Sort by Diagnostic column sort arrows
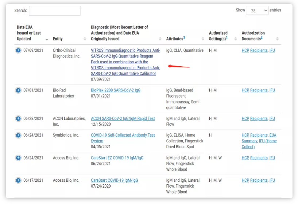The height and width of the screenshot is (204, 298). tap(160, 39)
